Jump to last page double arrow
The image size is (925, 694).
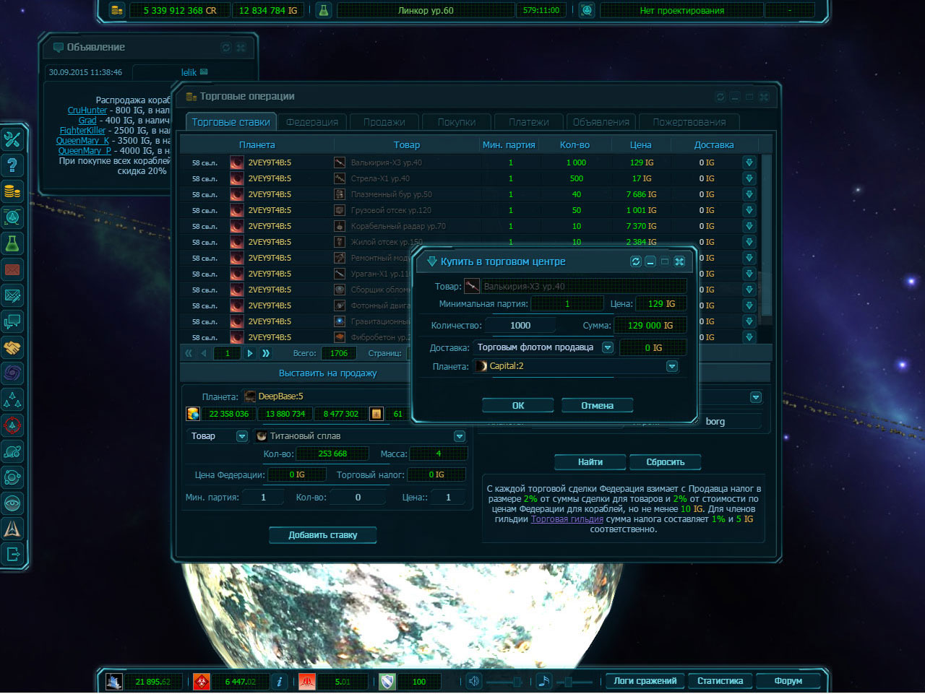point(265,353)
